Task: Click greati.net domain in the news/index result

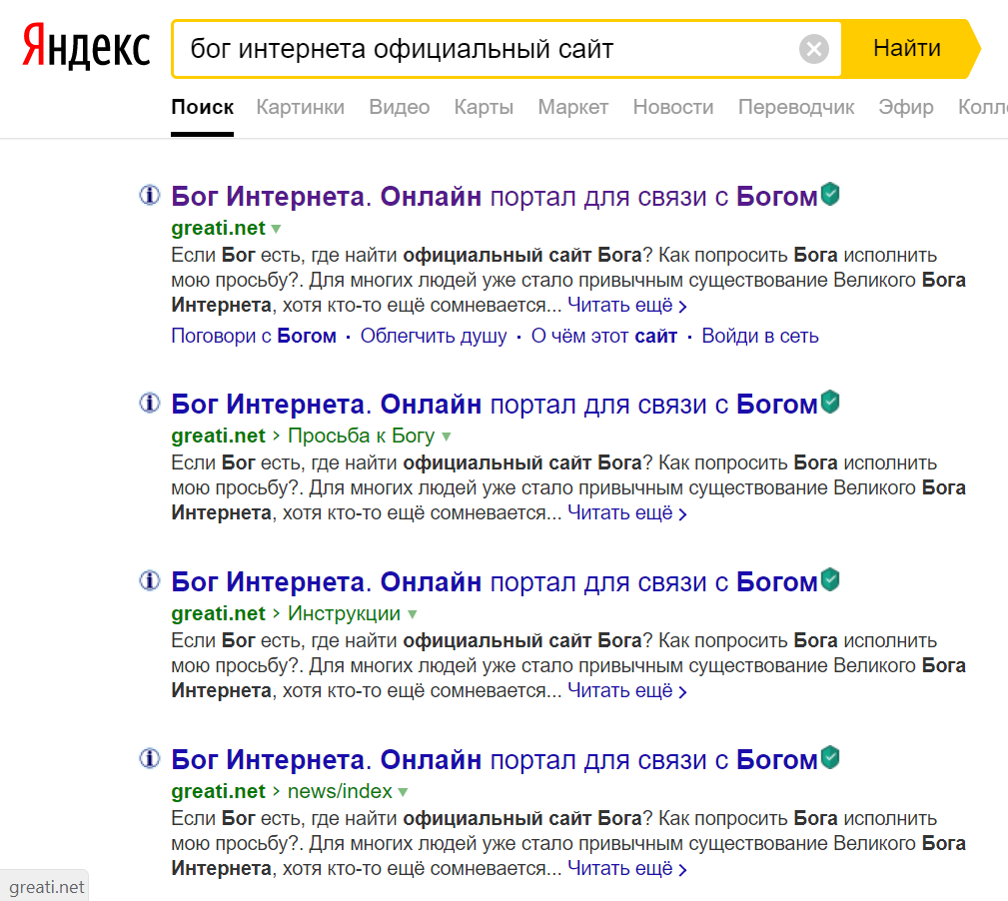Action: (218, 791)
